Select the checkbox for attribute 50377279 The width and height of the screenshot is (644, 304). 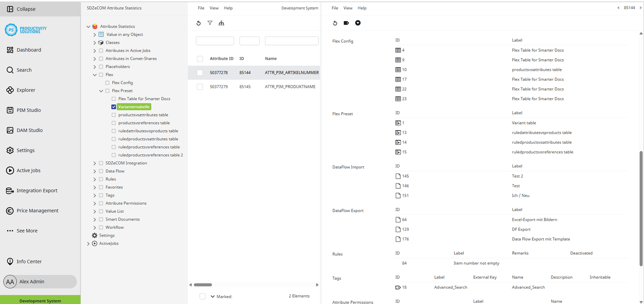tap(200, 86)
